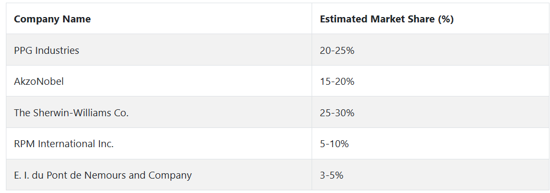The width and height of the screenshot is (550, 193).
Task: Click the Company Name column header
Action: click(52, 19)
